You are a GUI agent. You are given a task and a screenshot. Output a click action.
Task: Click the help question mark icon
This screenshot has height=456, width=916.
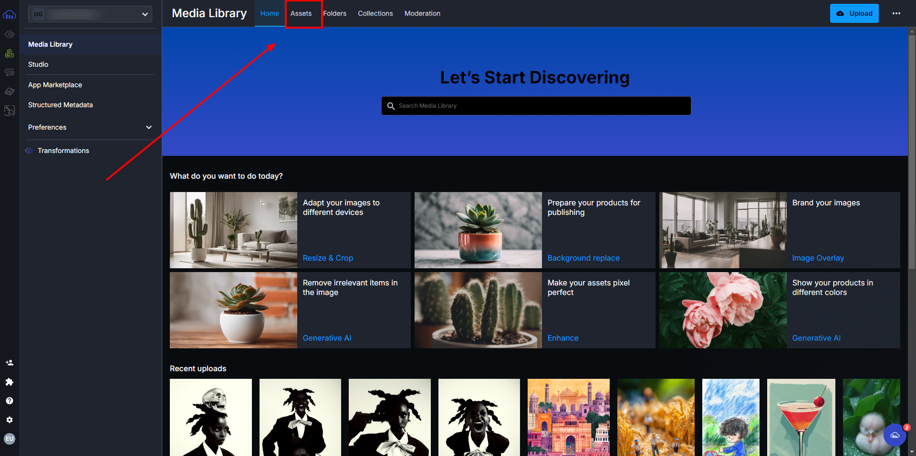[10, 401]
